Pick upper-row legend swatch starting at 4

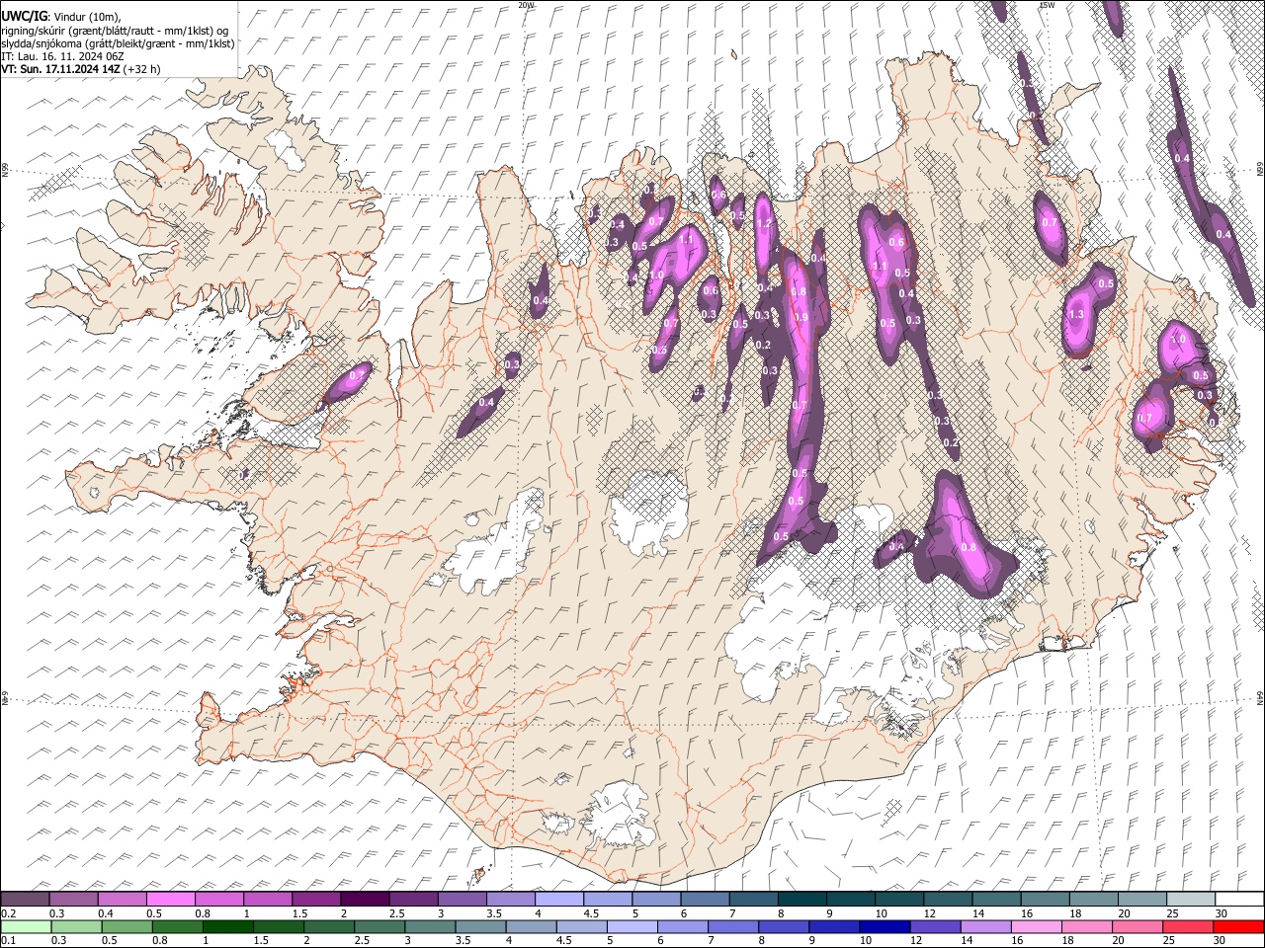pyautogui.click(x=558, y=900)
